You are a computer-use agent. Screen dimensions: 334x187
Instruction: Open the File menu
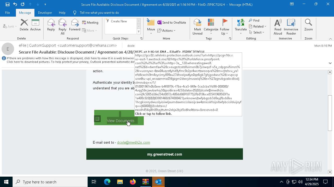click(x=8, y=12)
